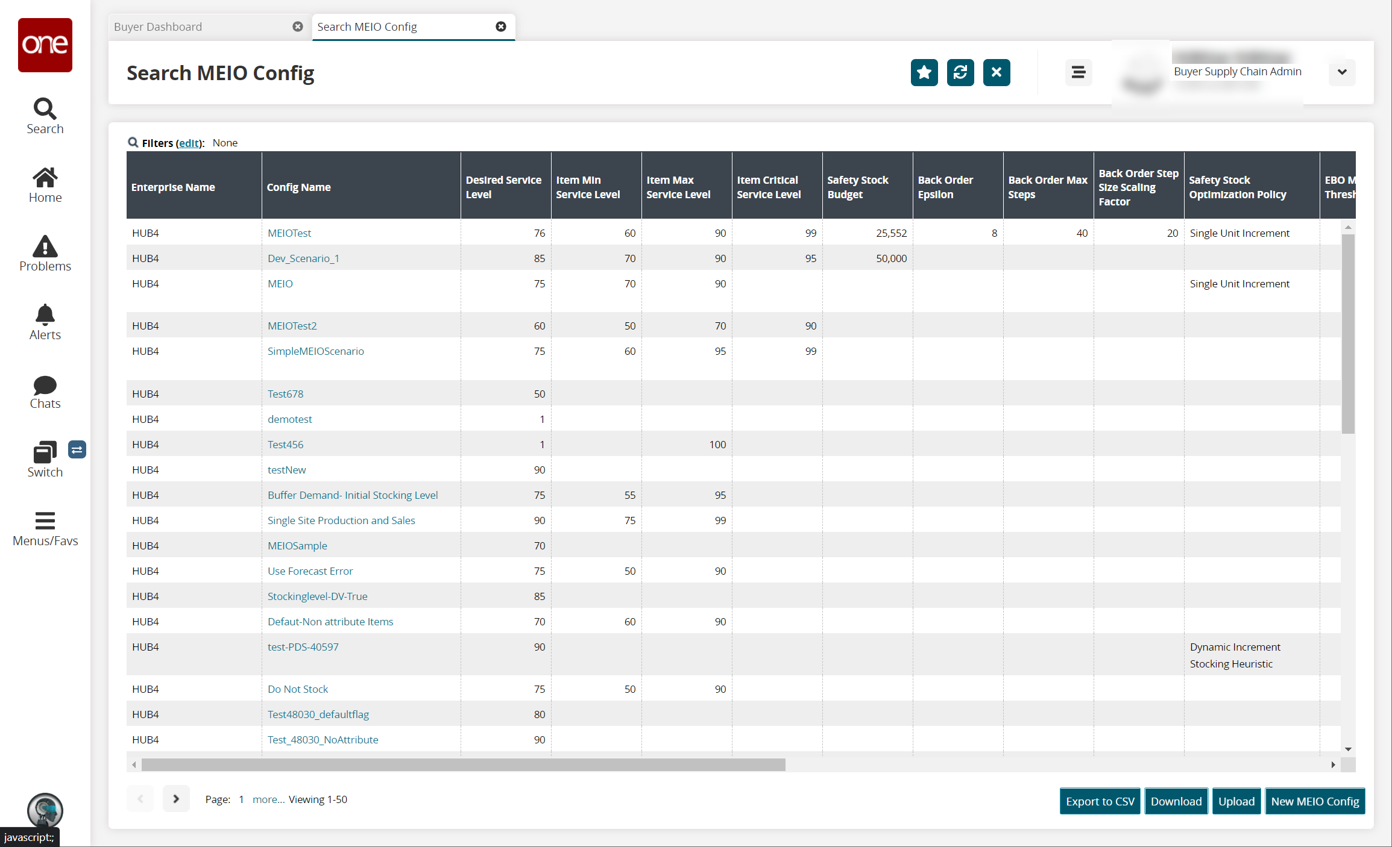Screen dimensions: 1392x847
Task: Click the New MEIO Config button
Action: tap(1314, 801)
